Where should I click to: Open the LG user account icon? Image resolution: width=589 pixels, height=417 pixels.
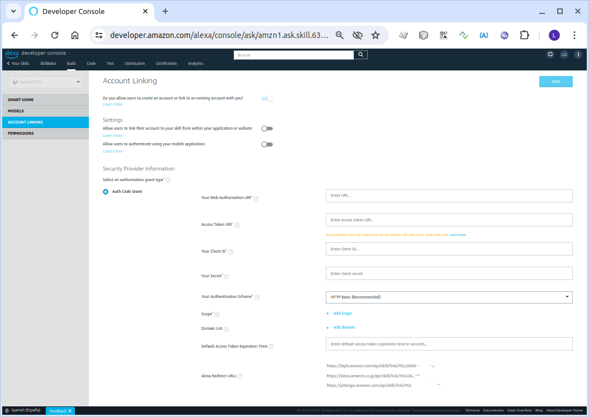(x=564, y=54)
